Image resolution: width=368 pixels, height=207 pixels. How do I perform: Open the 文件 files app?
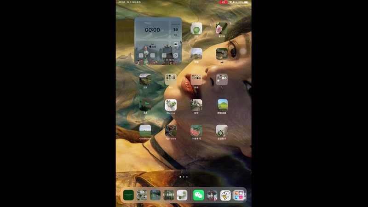[145, 79]
